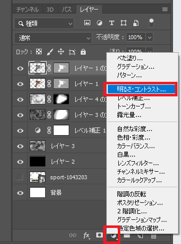Image resolution: width=181 pixels, height=244 pixels.
Task: Open the fx layer style button
Action: 86,235
